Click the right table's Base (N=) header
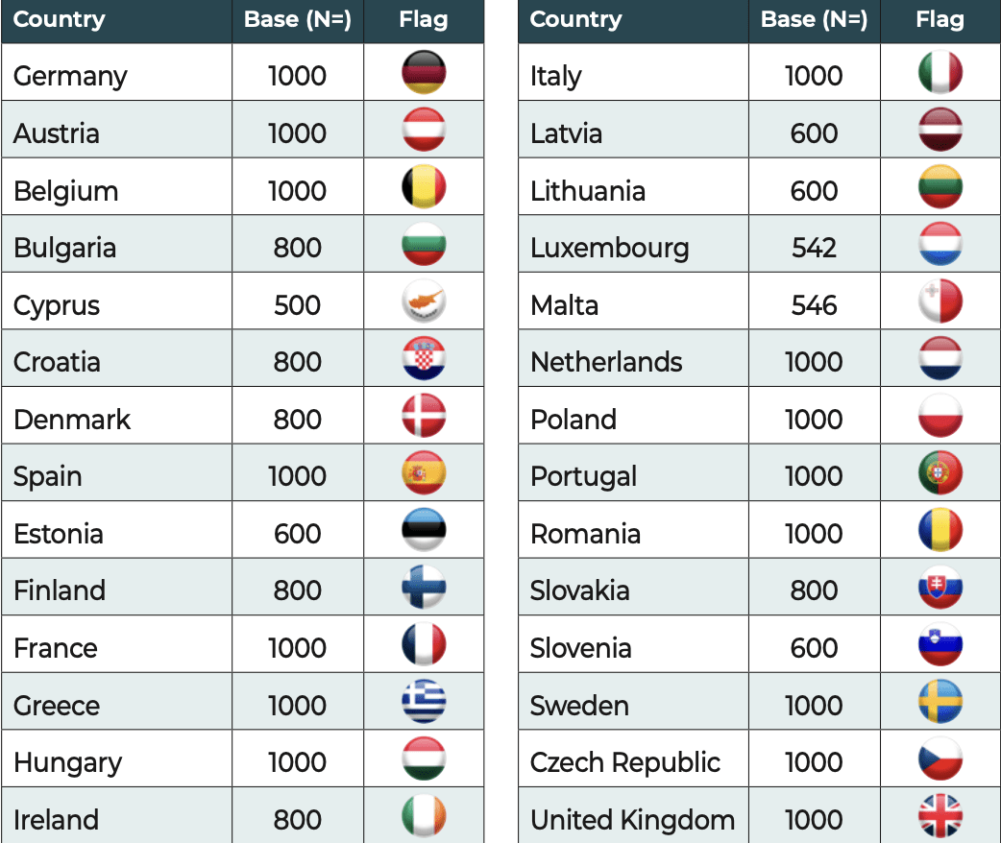 [814, 20]
